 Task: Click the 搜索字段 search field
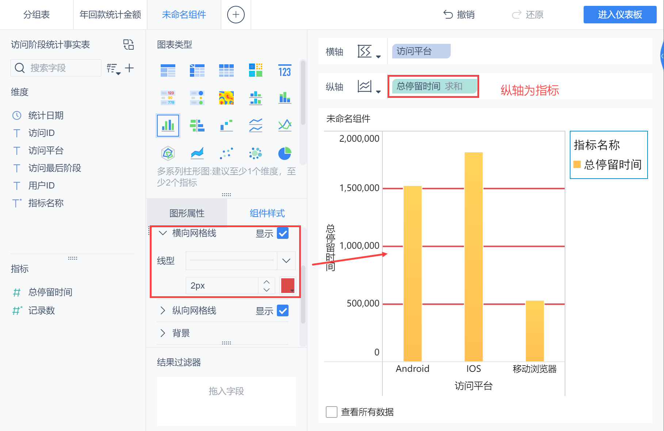pyautogui.click(x=56, y=68)
